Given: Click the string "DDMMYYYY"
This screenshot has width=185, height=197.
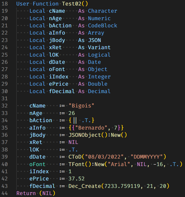Looking at the screenshot, I should tap(147, 157).
